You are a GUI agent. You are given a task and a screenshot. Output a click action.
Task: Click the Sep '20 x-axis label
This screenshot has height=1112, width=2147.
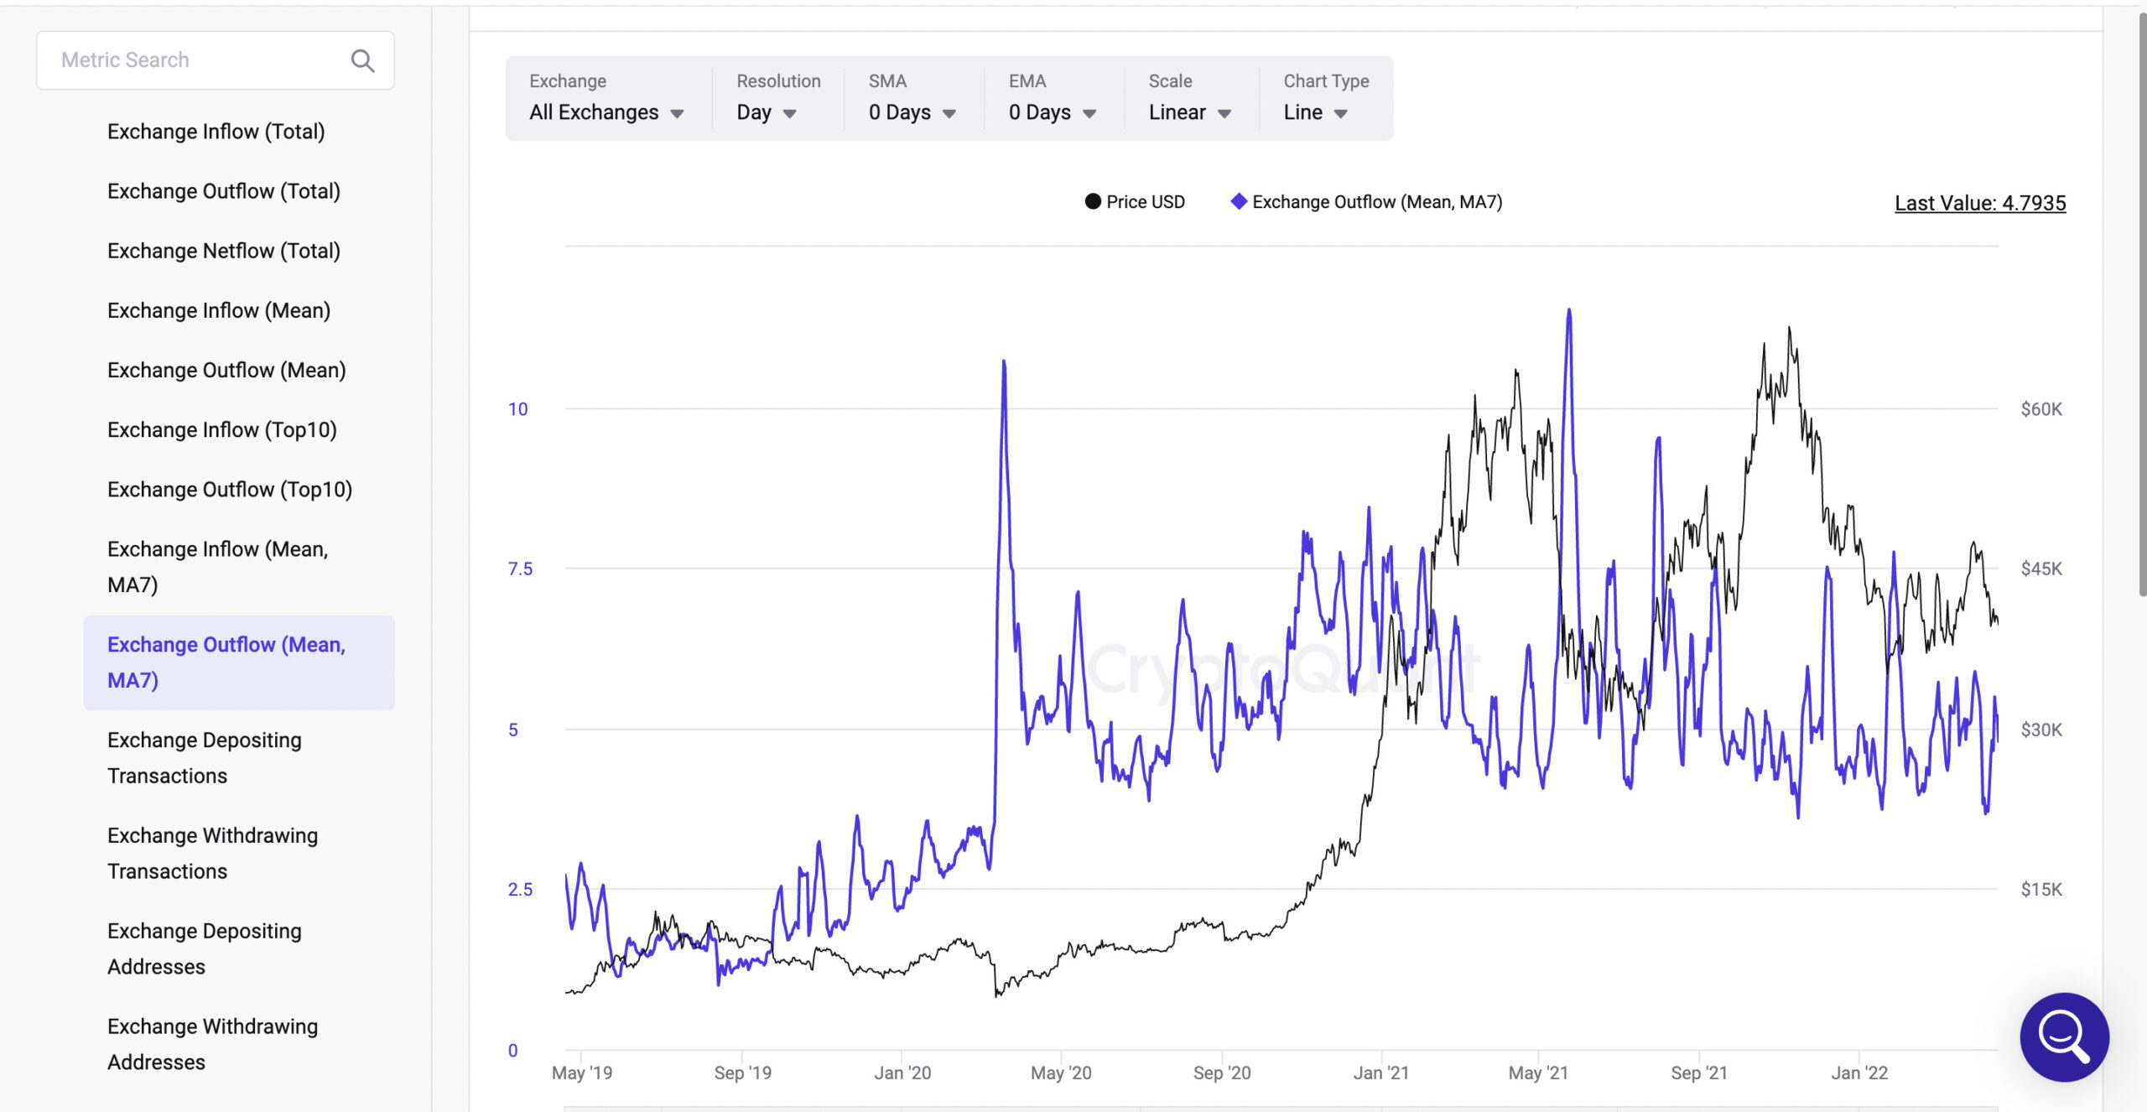1222,1073
